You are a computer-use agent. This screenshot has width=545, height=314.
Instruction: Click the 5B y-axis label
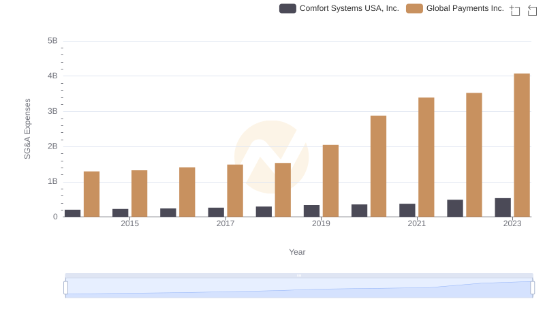[52, 41]
